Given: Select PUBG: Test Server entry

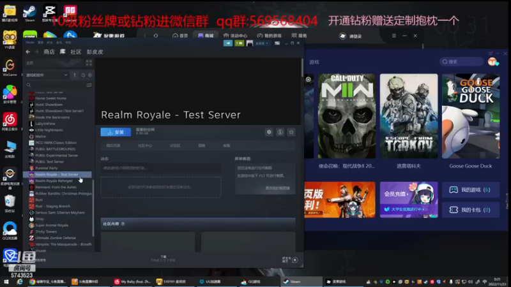Looking at the screenshot, I should pos(50,162).
